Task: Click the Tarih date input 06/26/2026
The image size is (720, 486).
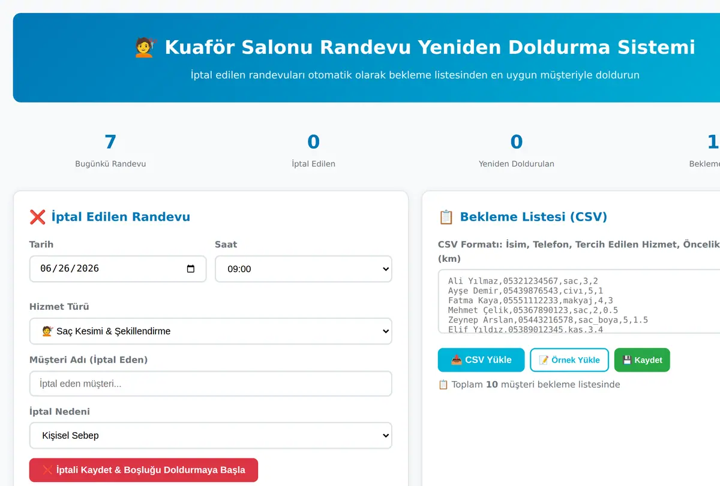Action: coord(118,269)
